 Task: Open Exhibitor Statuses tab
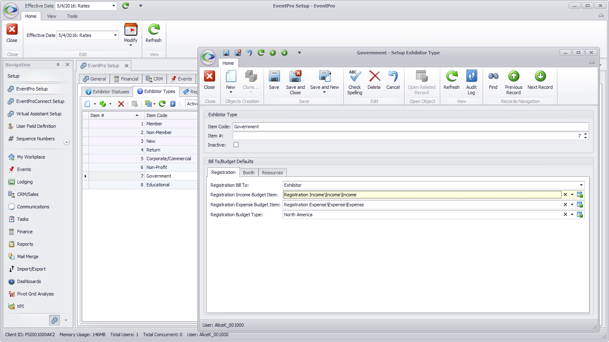coord(107,92)
